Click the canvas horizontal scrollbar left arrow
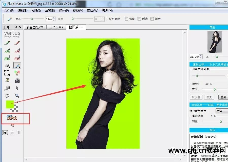 click(26, 159)
